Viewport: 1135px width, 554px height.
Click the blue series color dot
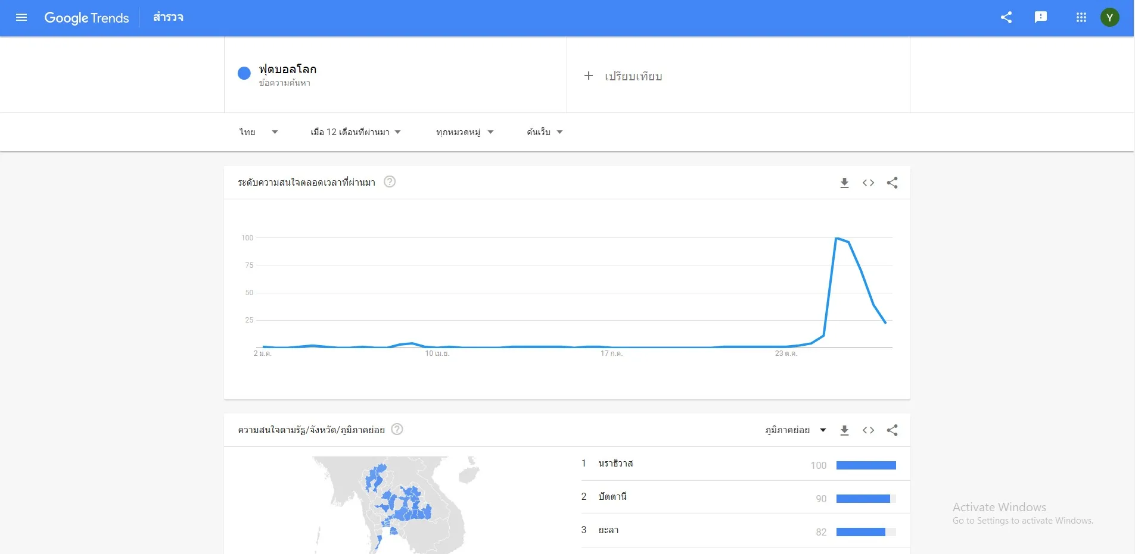(243, 73)
